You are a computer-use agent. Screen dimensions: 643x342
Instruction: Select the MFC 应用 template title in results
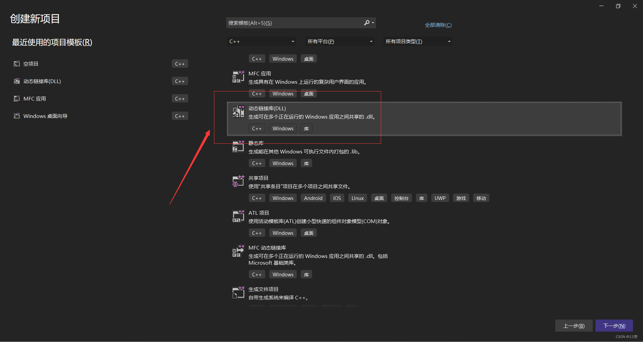(260, 74)
